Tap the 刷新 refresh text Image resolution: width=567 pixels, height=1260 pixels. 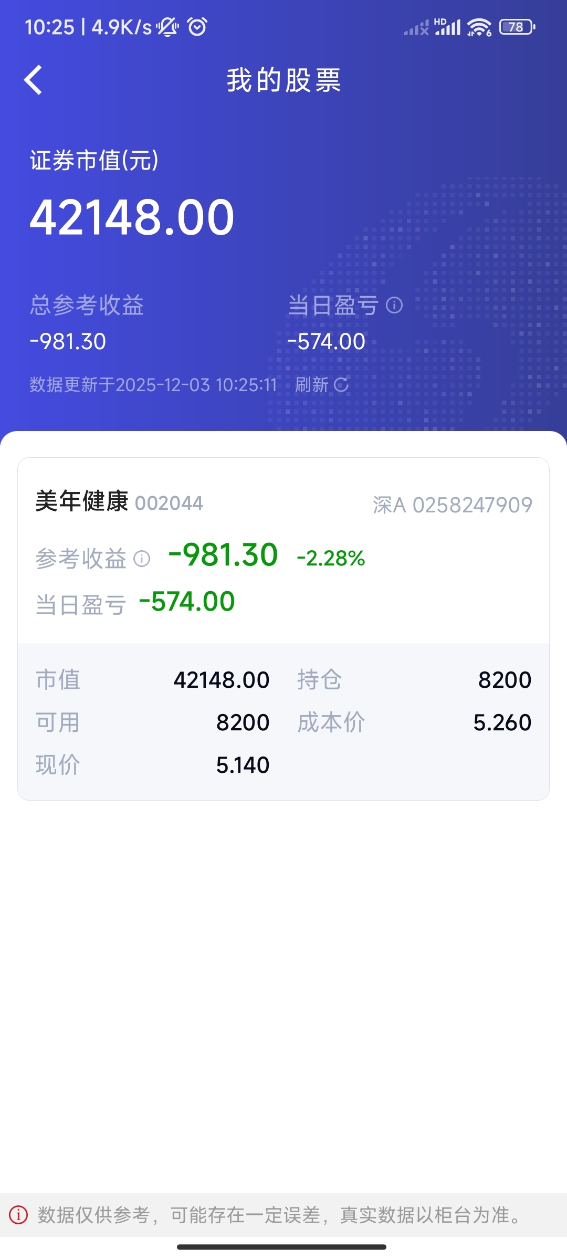(312, 385)
